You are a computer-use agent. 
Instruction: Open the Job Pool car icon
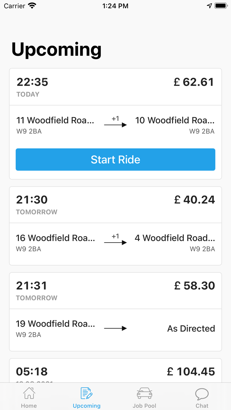[145, 393]
